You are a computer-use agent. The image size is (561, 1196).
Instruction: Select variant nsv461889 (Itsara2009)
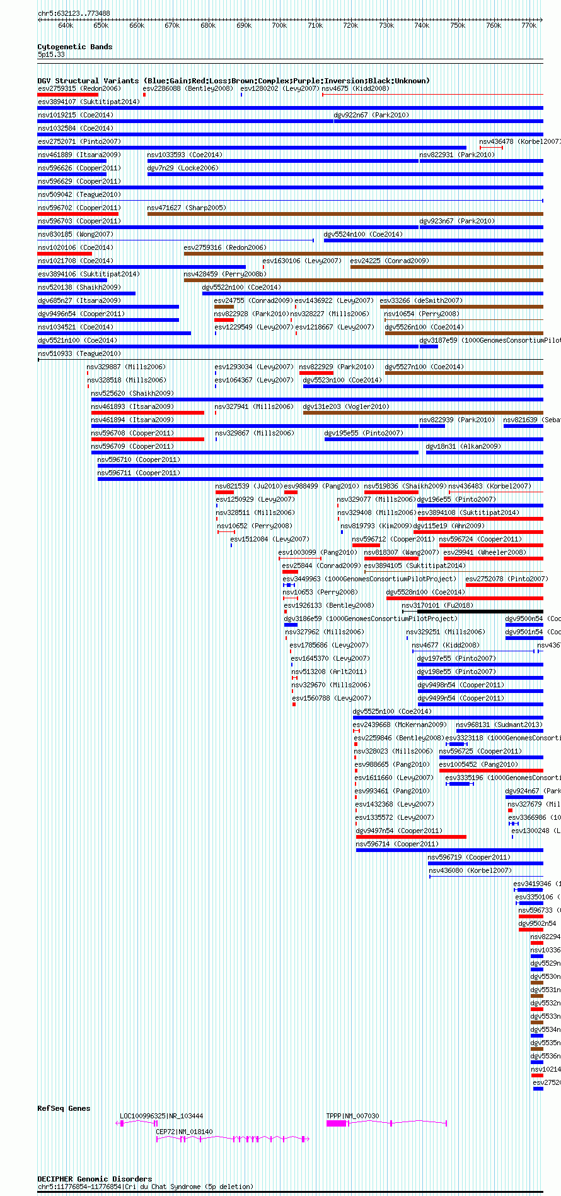coord(79,155)
